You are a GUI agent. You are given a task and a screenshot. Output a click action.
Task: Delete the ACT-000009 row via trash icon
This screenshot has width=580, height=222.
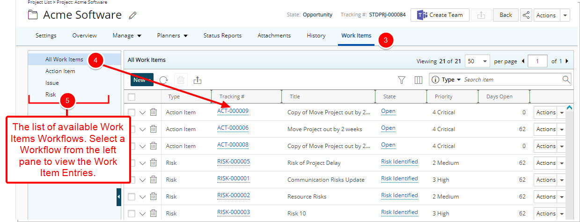coord(154,112)
